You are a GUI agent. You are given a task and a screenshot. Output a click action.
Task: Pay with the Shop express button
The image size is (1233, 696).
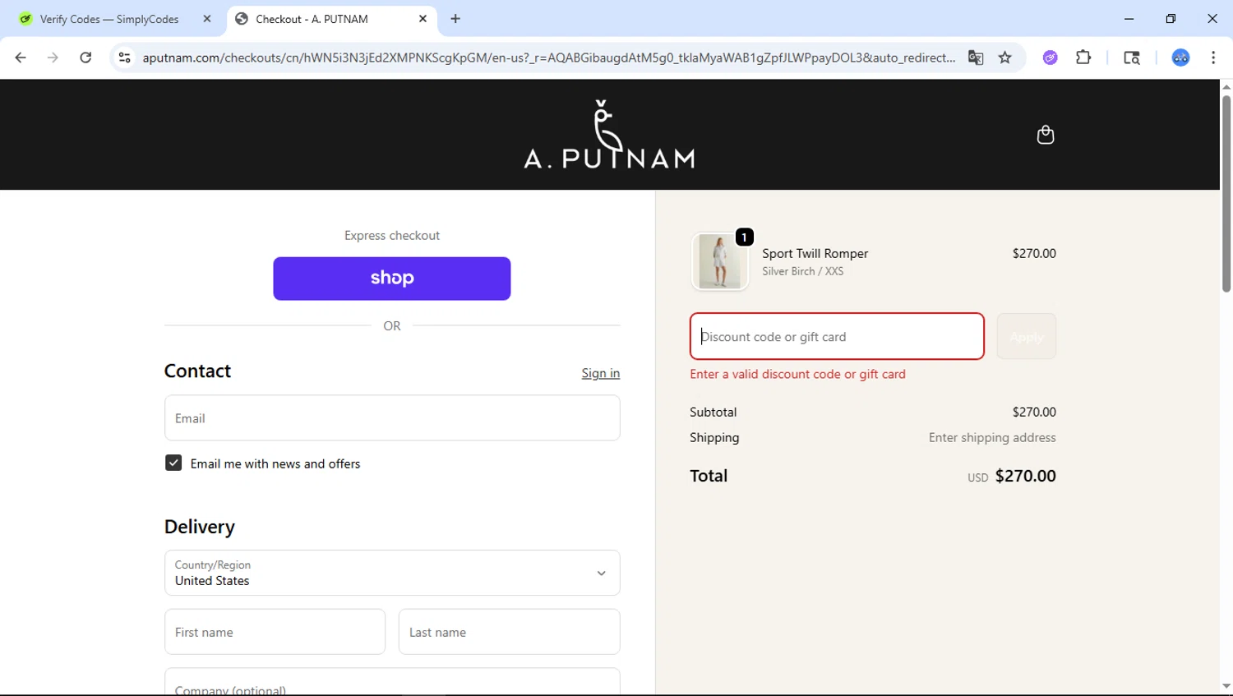(392, 279)
